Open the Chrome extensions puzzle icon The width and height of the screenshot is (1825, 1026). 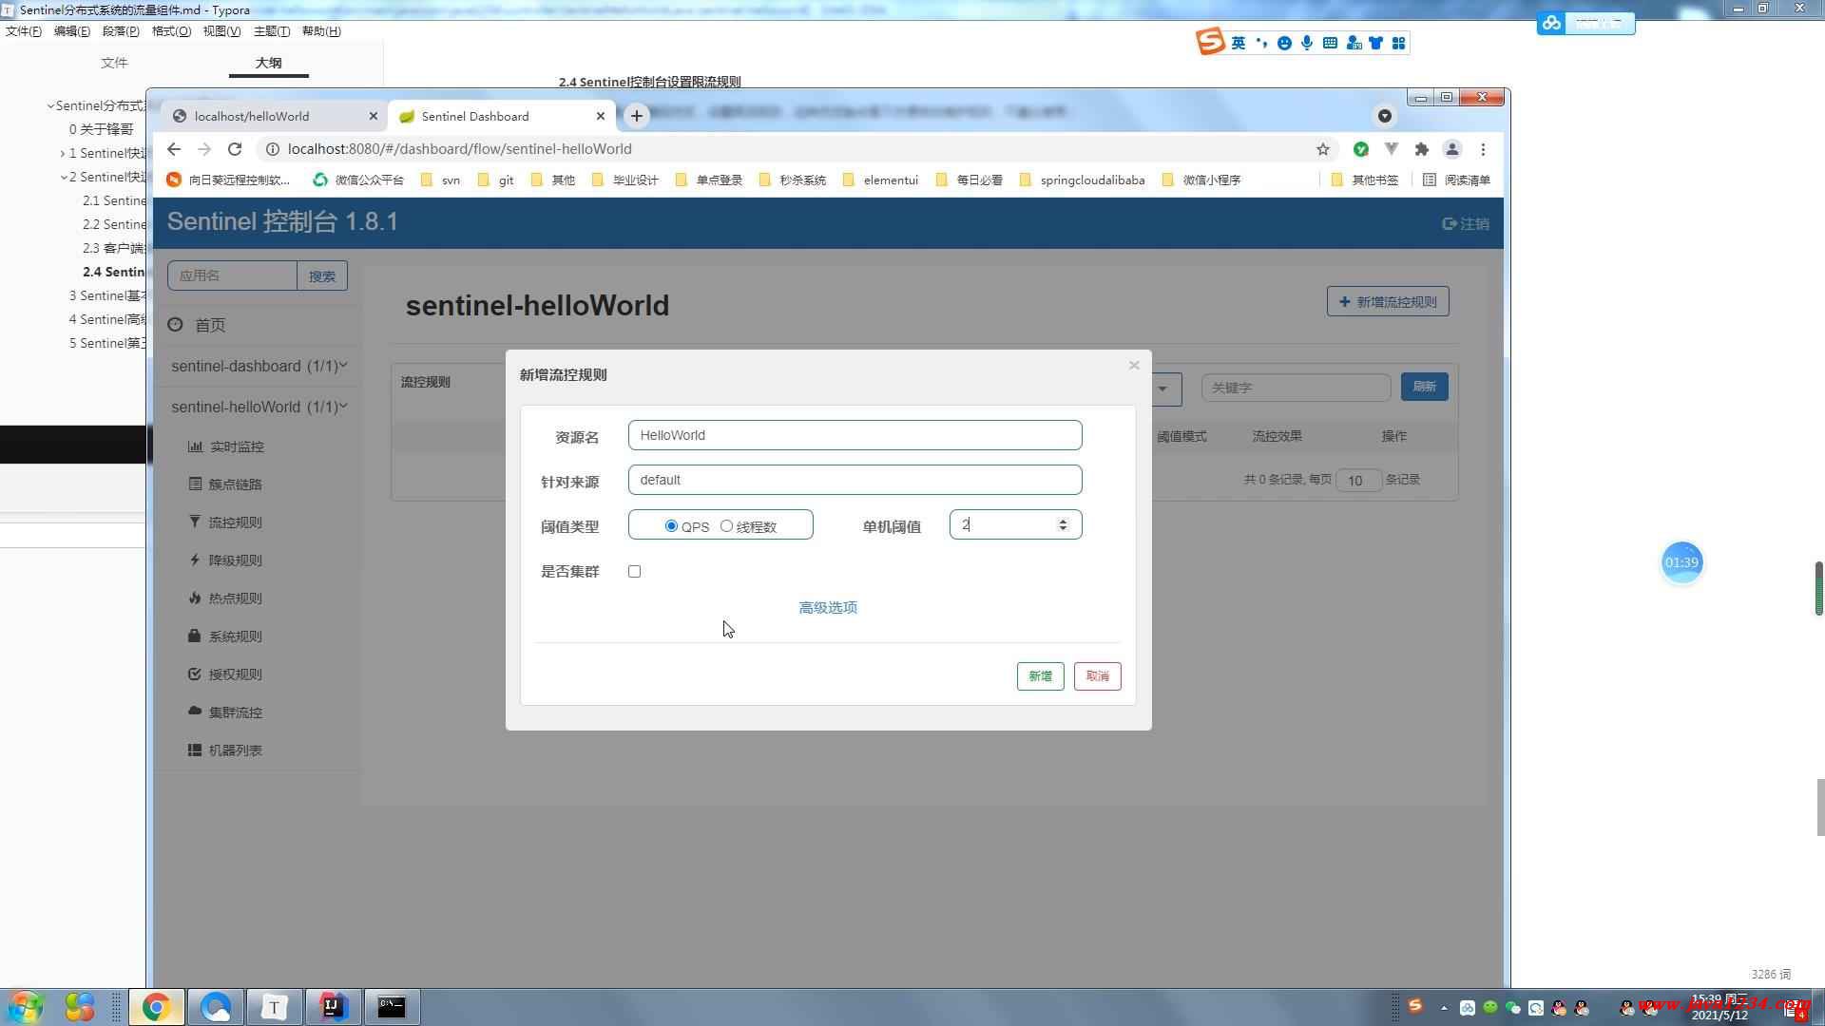click(x=1422, y=149)
